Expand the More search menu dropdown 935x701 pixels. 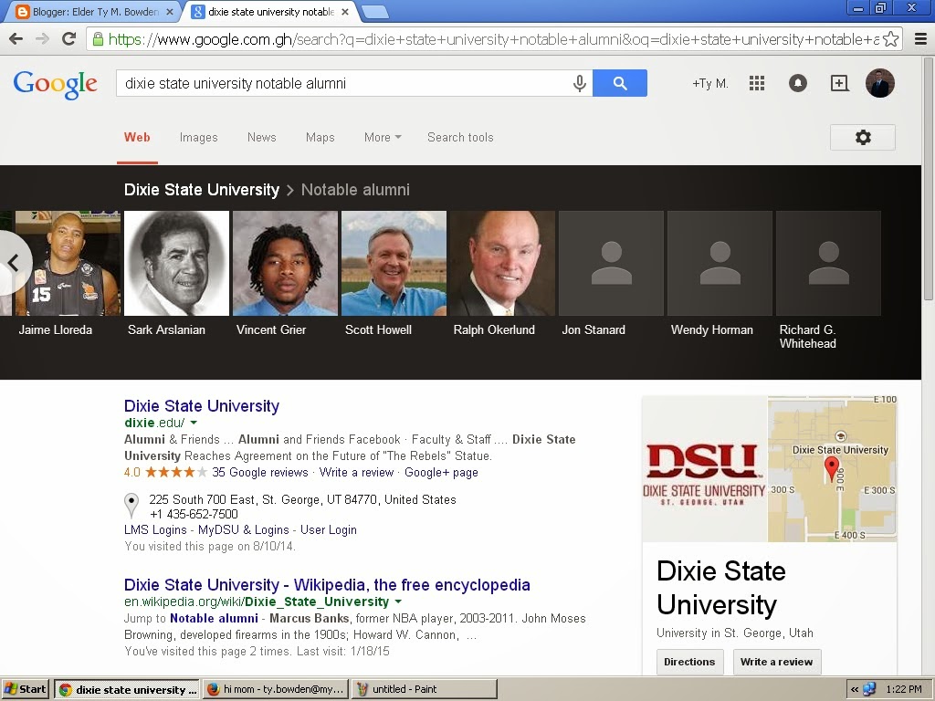click(x=383, y=138)
